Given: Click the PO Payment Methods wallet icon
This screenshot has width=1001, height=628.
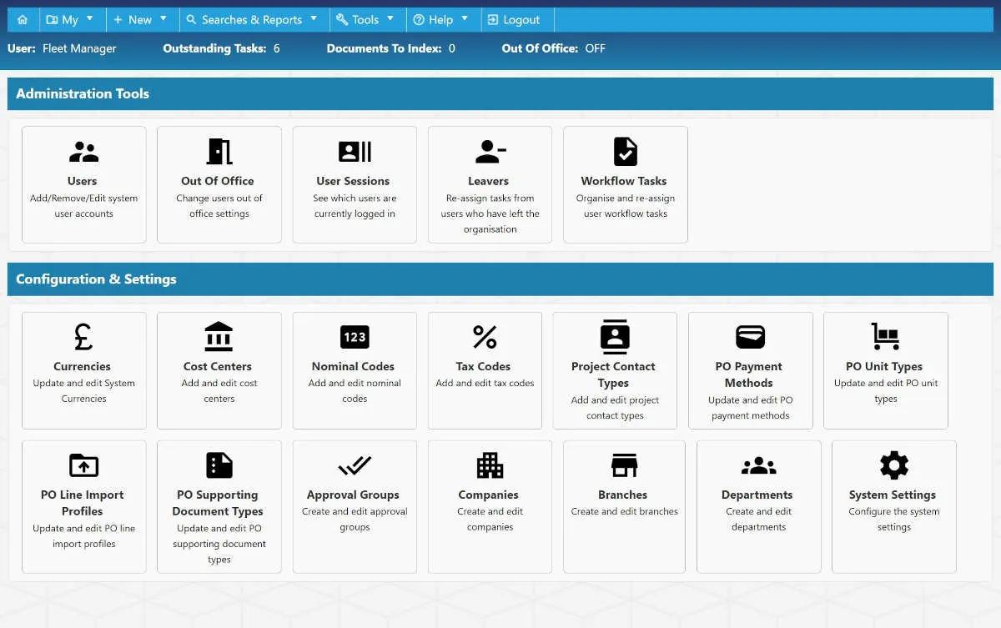Looking at the screenshot, I should (x=750, y=337).
